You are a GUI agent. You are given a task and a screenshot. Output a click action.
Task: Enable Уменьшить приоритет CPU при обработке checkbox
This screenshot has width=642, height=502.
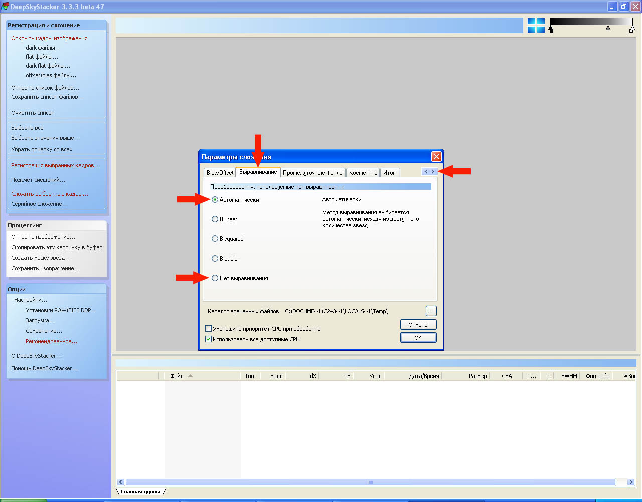coord(209,329)
